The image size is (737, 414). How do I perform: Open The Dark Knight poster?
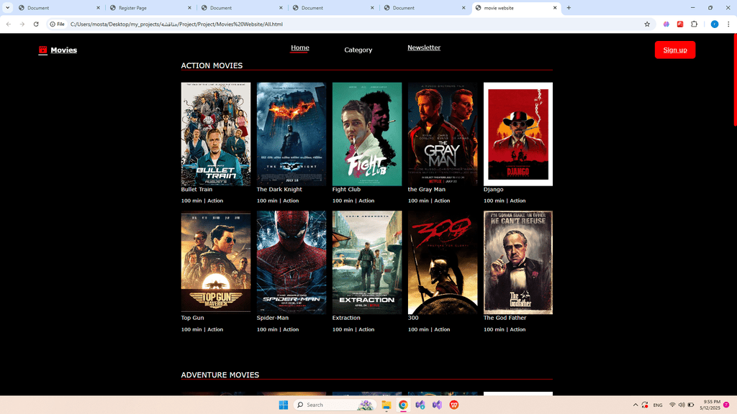[x=291, y=134]
